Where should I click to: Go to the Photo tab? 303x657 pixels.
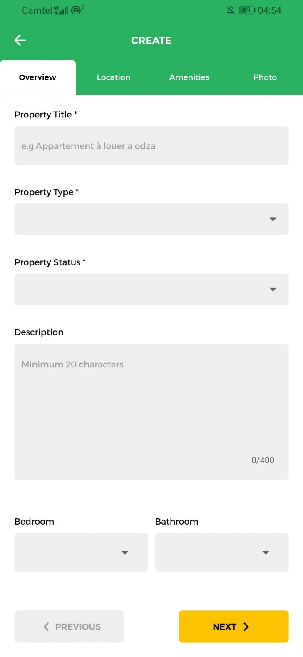point(265,77)
